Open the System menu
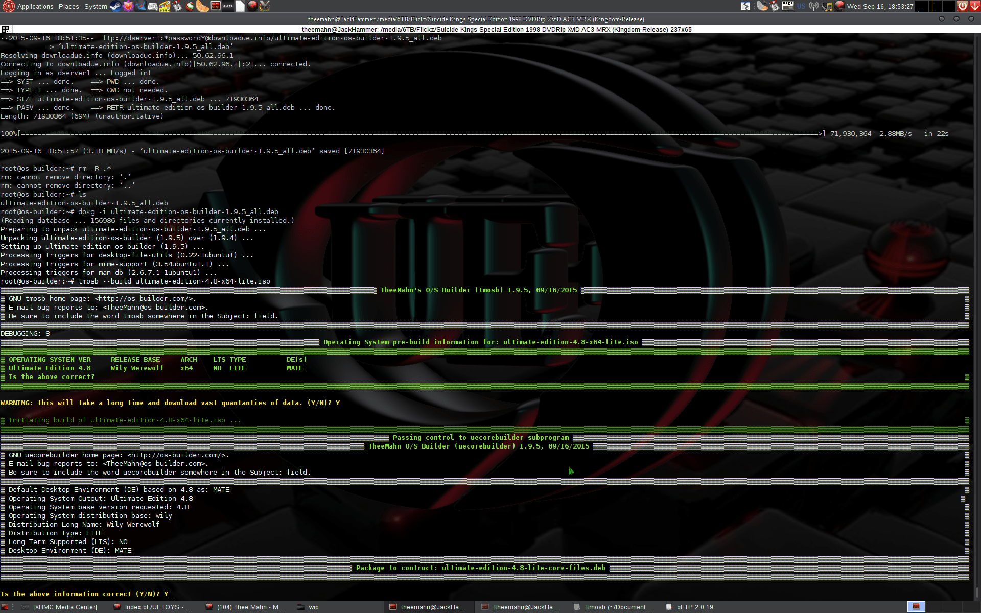The width and height of the screenshot is (981, 613). pos(96,6)
